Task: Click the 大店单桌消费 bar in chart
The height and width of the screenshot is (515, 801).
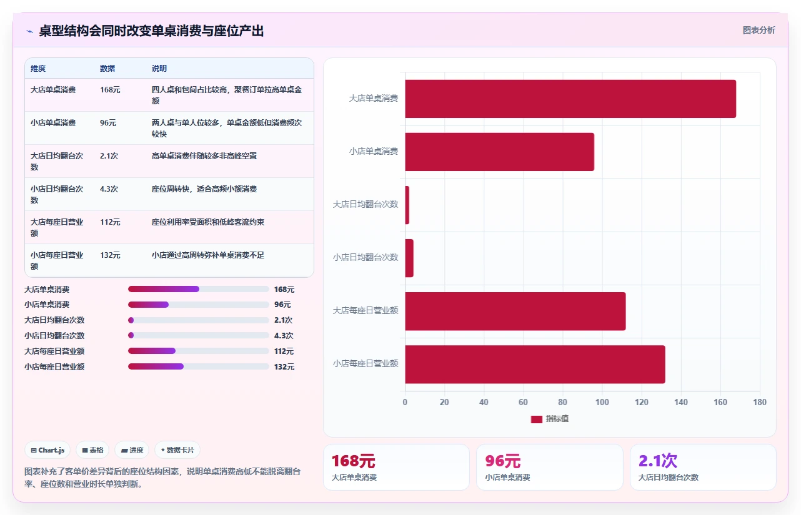Action: (x=570, y=99)
